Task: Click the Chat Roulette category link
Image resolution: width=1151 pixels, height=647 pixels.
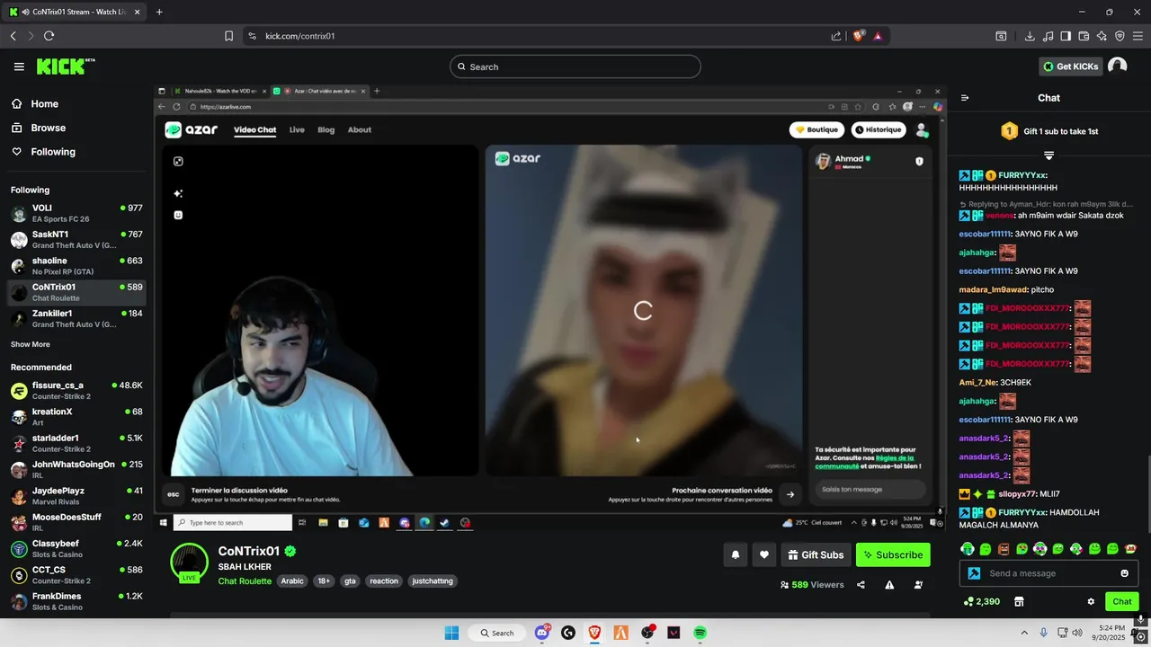Action: pyautogui.click(x=245, y=581)
